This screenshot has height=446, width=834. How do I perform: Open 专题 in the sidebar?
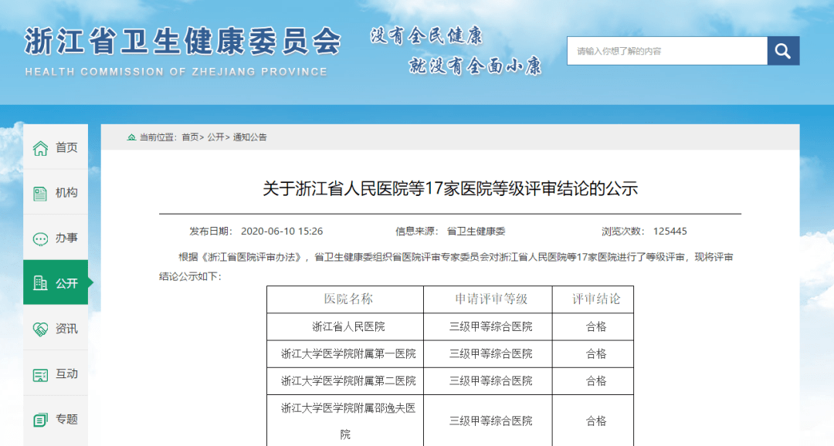pos(56,419)
